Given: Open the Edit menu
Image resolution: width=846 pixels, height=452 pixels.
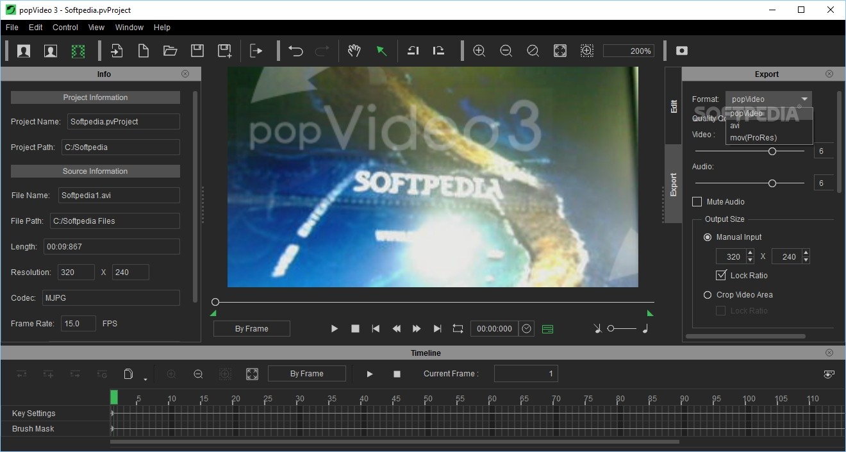Looking at the screenshot, I should (x=36, y=28).
